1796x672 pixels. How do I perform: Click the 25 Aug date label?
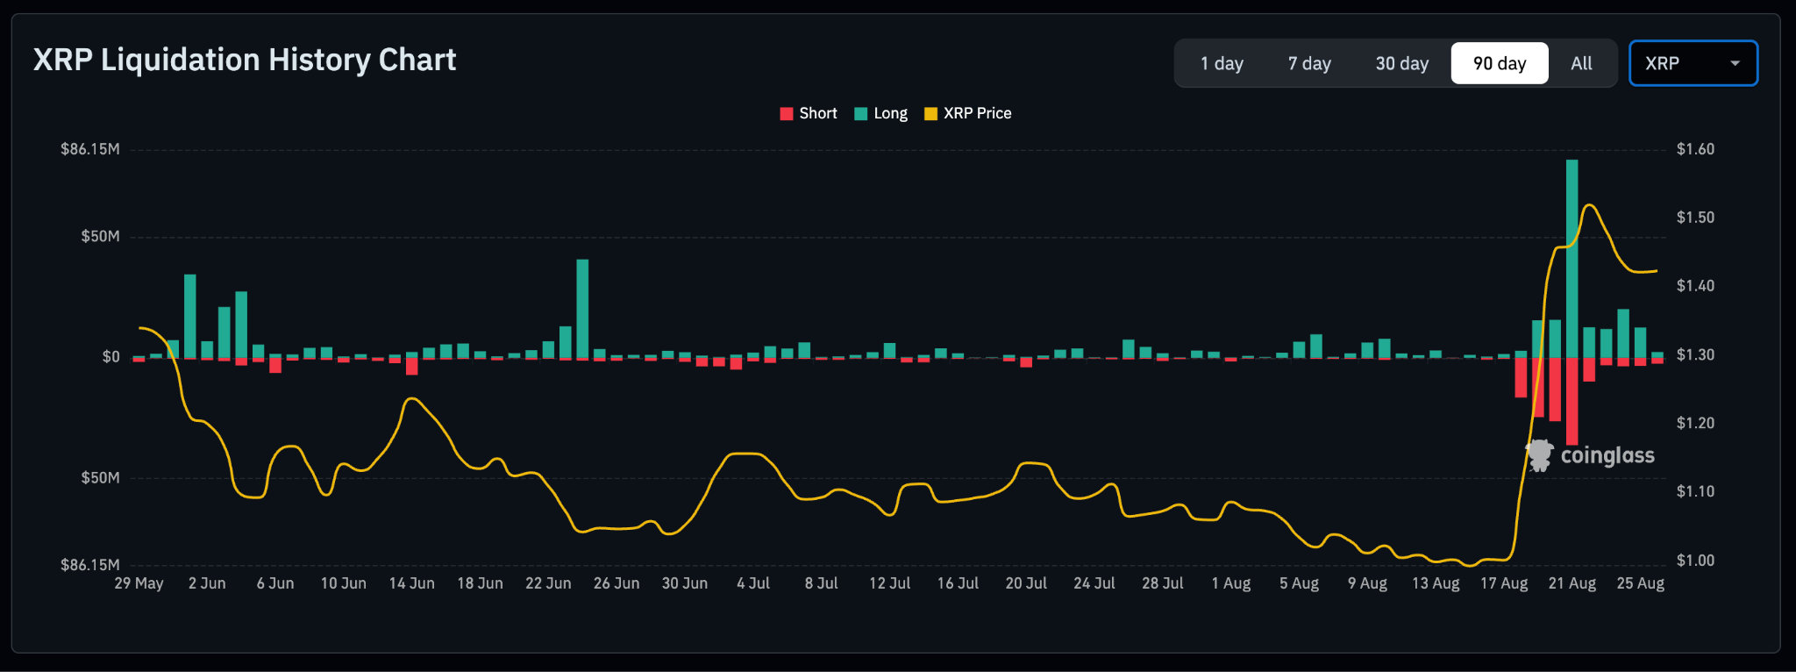1640,583
